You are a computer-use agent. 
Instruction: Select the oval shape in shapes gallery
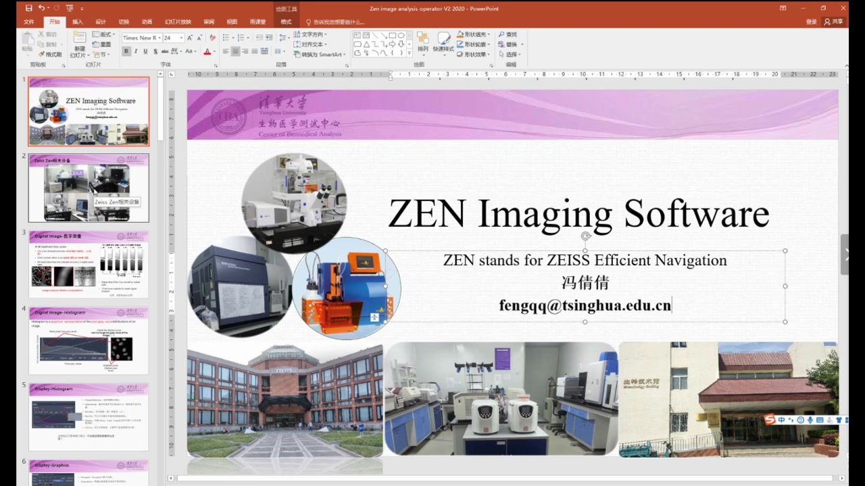click(x=401, y=35)
